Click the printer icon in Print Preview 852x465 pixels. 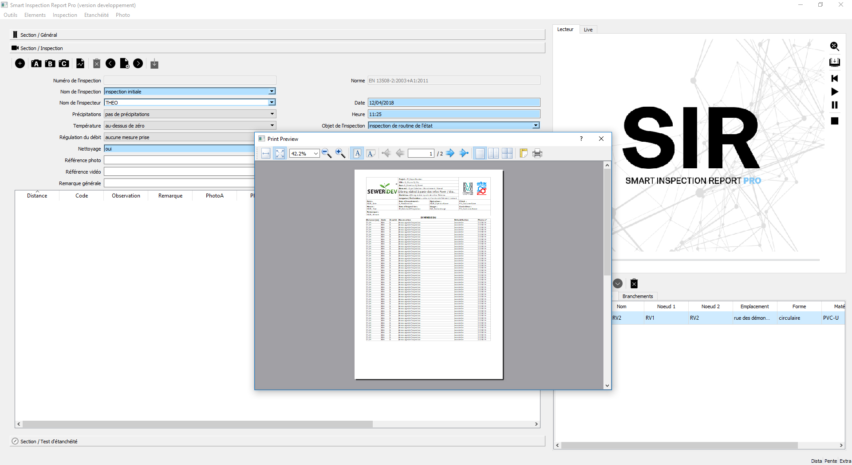pyautogui.click(x=537, y=153)
